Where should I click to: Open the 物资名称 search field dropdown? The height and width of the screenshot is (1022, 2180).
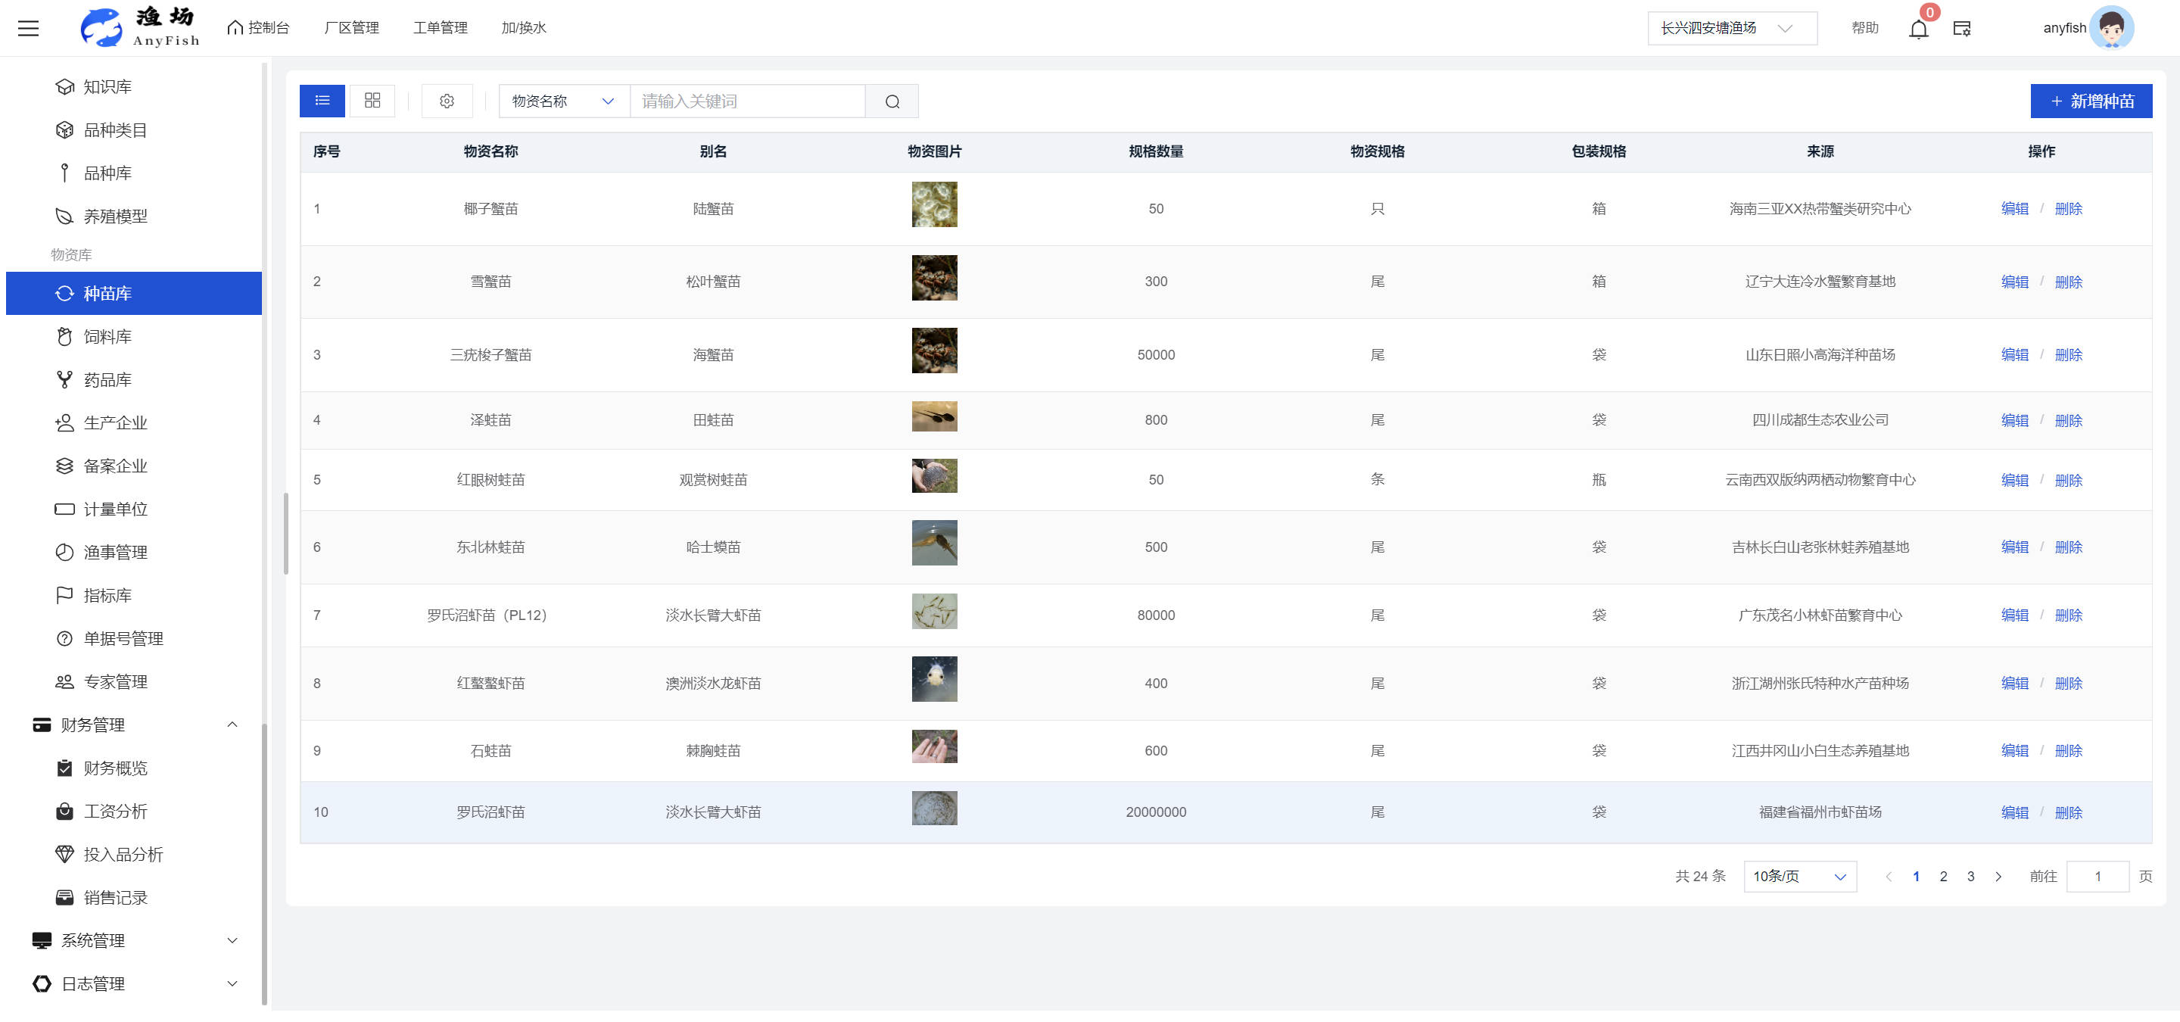tap(564, 101)
